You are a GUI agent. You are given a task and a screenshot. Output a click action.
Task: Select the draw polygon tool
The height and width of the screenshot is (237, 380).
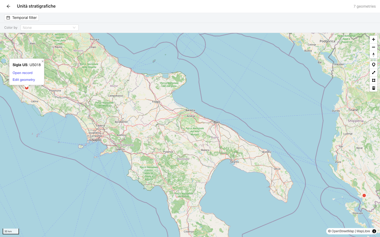373,80
